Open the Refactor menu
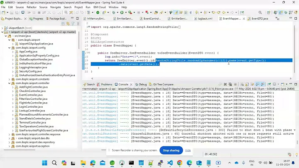 click(x=32, y=7)
